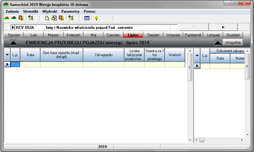This screenshot has width=254, height=152.
Task: Open the Pomoc menu
Action: coord(89,11)
